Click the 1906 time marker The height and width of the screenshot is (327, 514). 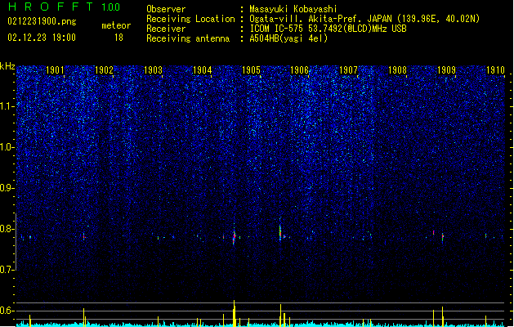300,70
